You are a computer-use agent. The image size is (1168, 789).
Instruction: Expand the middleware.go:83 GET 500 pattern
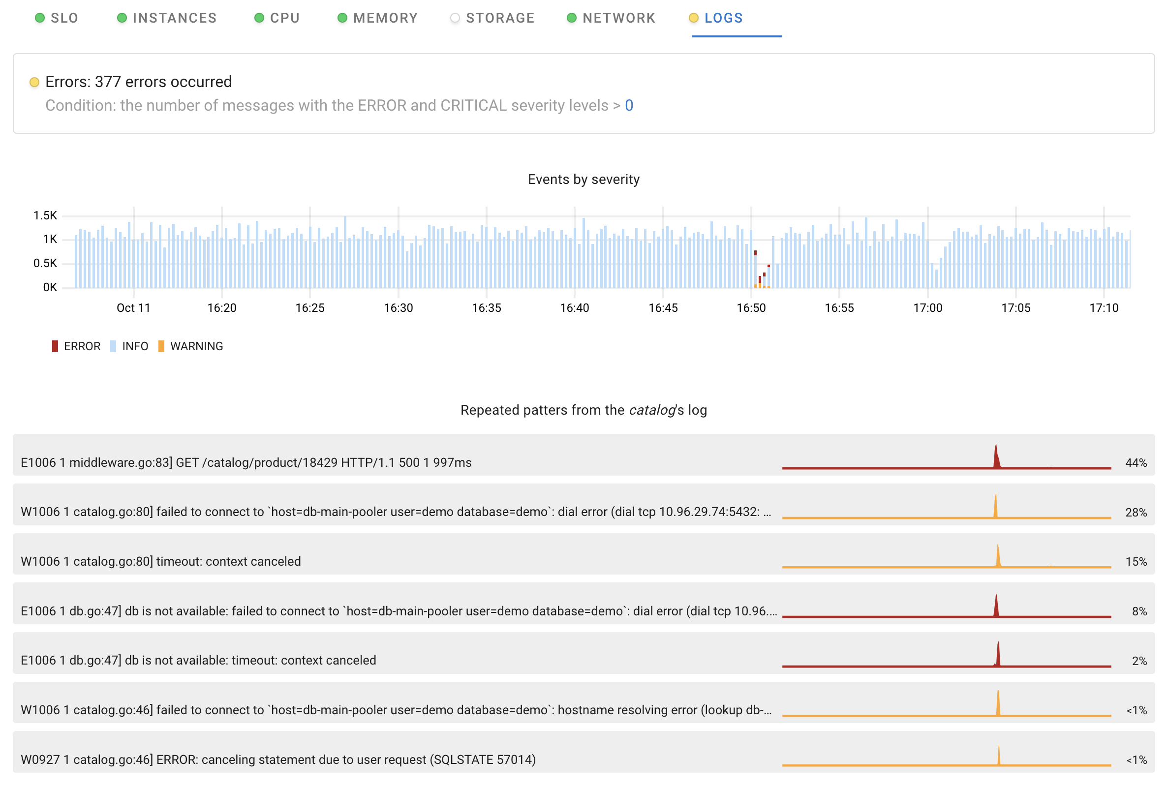coord(246,462)
